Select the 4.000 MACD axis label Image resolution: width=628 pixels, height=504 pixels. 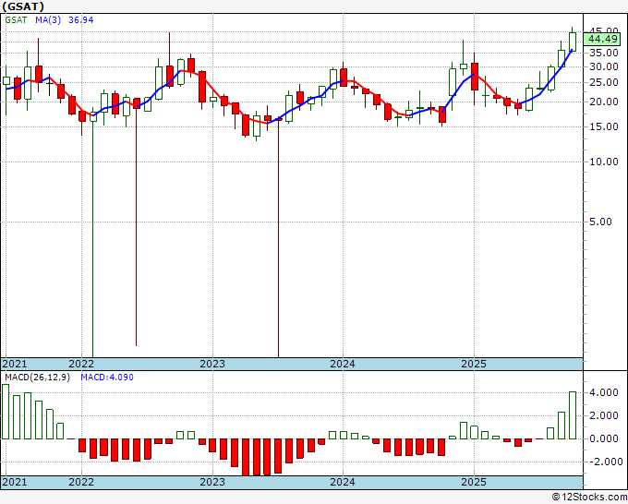(x=604, y=392)
